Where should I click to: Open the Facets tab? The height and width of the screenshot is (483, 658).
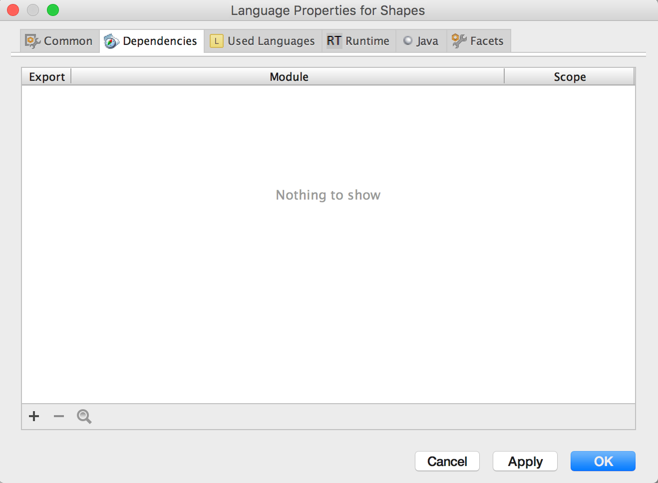(x=479, y=41)
